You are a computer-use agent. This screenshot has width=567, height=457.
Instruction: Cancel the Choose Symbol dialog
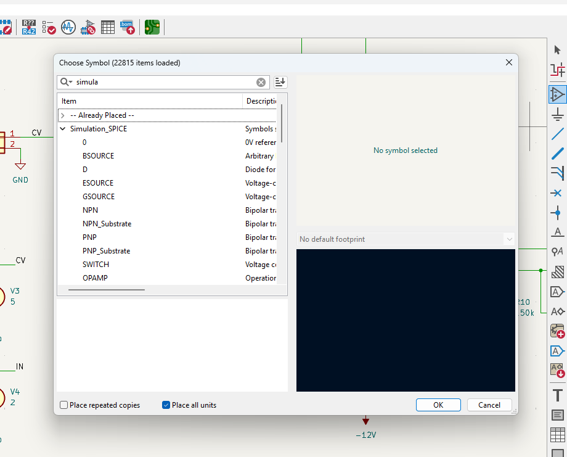click(x=489, y=405)
